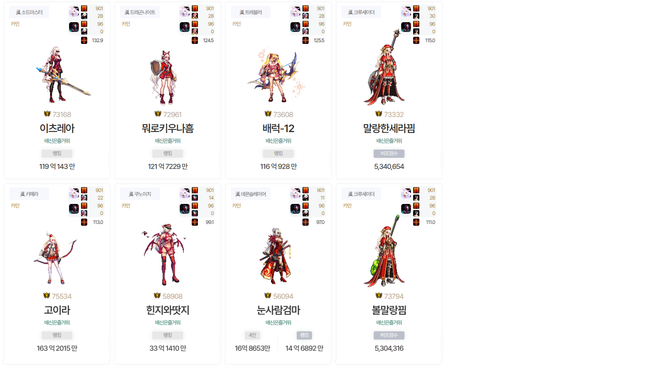
Task: Click the 고이라 archer character sprite
Action: pos(55,257)
